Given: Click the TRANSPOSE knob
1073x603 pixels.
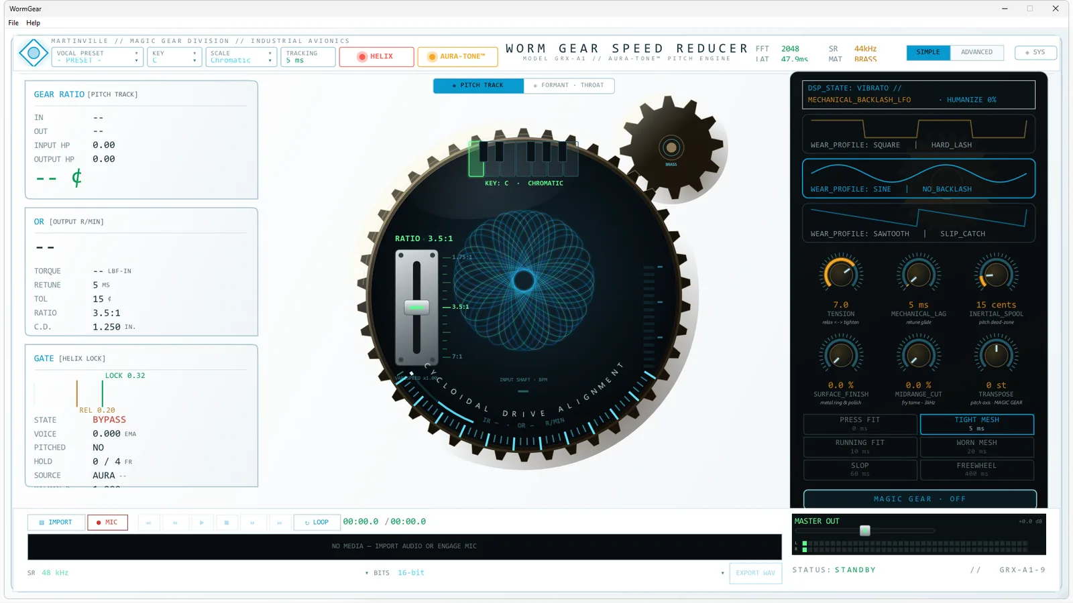Looking at the screenshot, I should coord(996,355).
